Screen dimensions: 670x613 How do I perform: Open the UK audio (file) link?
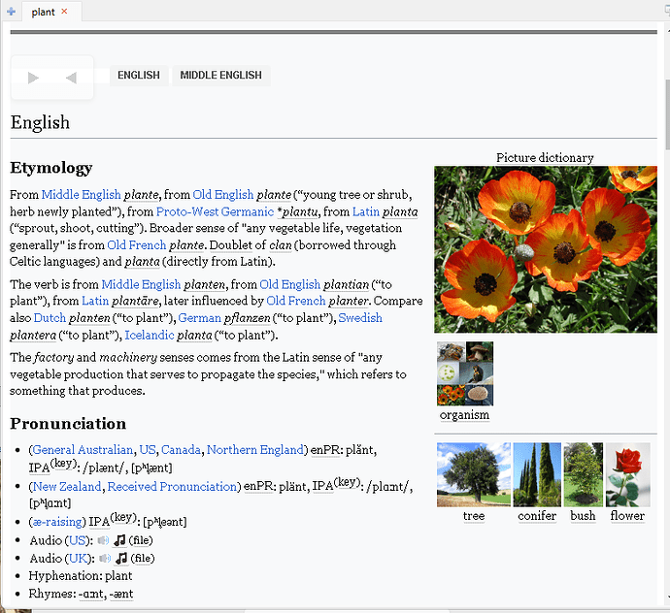(x=143, y=559)
